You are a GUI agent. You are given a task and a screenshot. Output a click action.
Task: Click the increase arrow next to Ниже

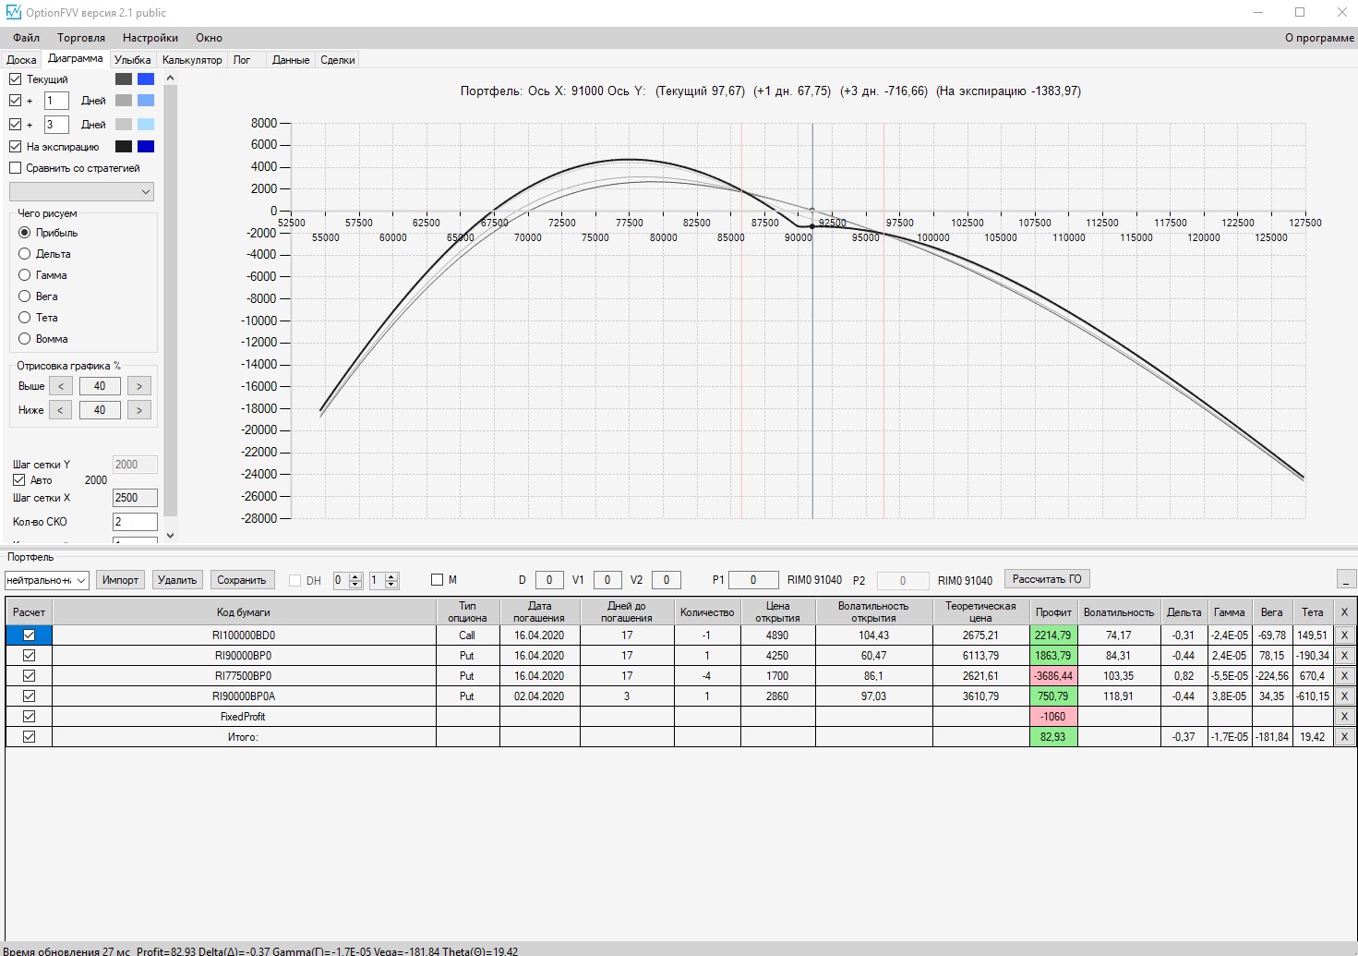(139, 410)
